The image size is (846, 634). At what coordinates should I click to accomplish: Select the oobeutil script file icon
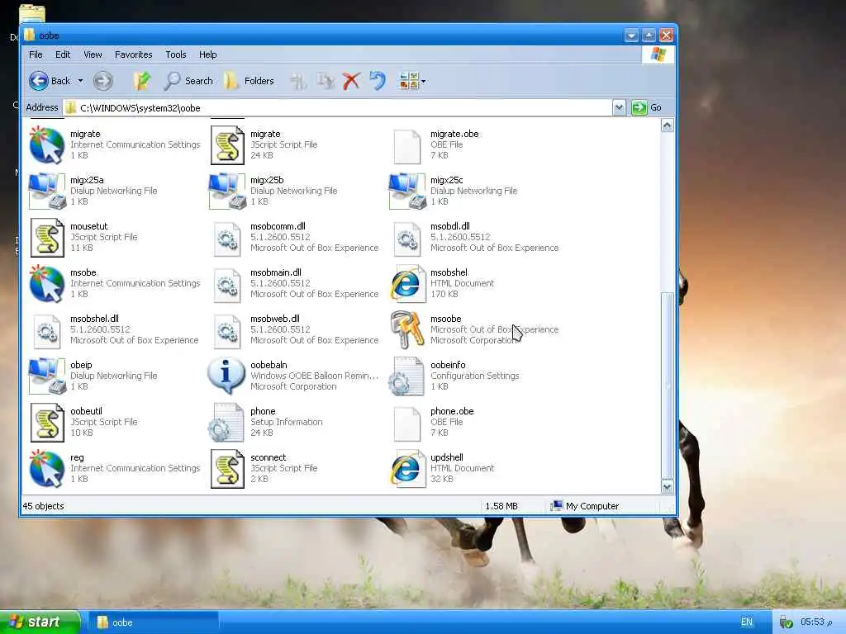coord(47,422)
